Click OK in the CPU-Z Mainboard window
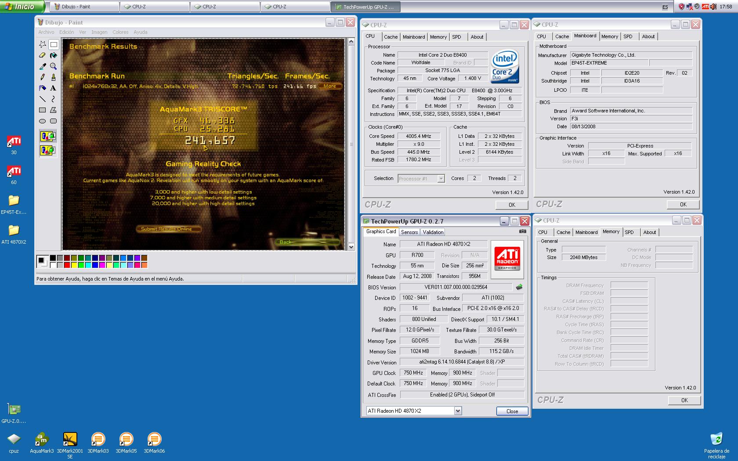The width and height of the screenshot is (738, 461). pos(683,204)
